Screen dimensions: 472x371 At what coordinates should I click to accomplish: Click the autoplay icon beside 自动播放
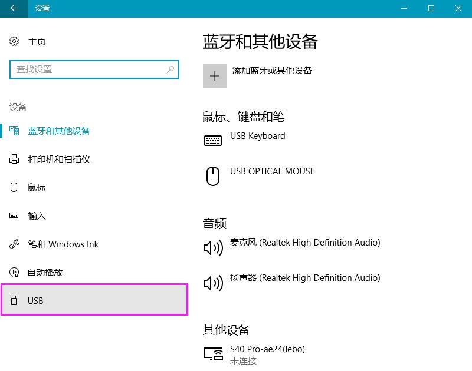[14, 272]
